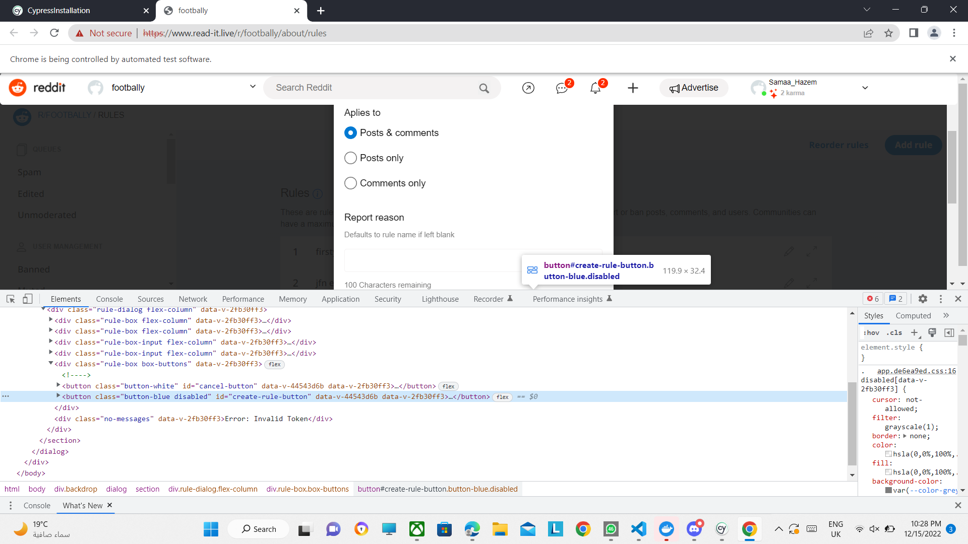Open the Network tab in DevTools

tap(193, 299)
